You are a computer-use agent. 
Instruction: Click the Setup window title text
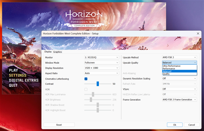(x=71, y=34)
